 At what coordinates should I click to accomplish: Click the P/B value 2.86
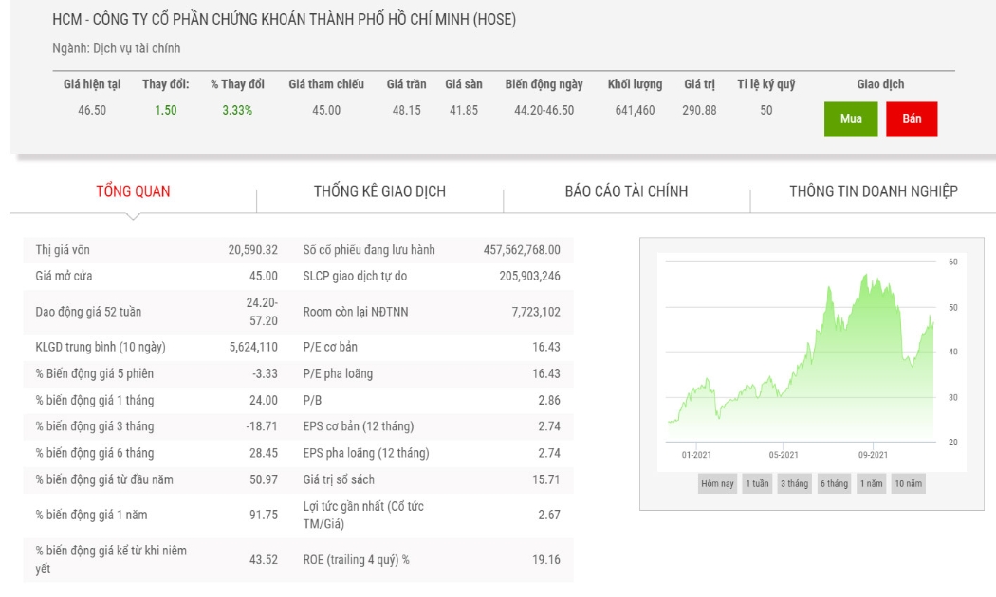[549, 400]
